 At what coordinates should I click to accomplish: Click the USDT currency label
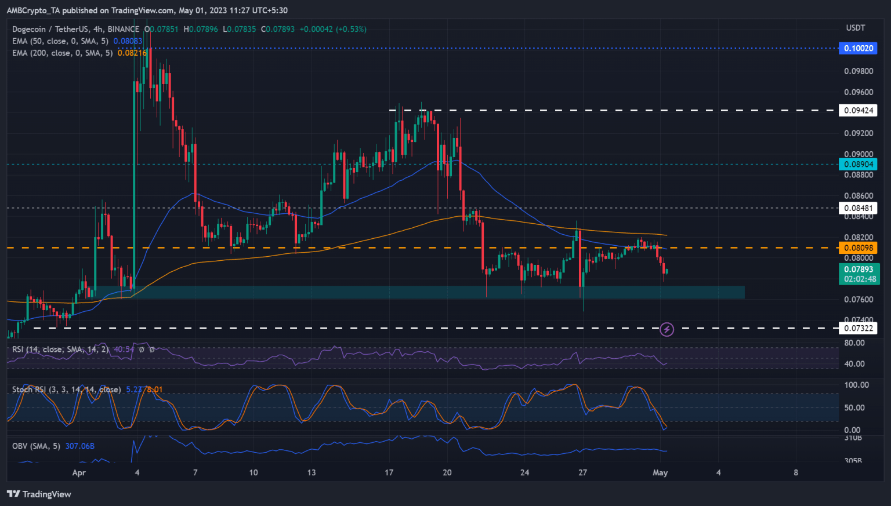[x=855, y=28]
